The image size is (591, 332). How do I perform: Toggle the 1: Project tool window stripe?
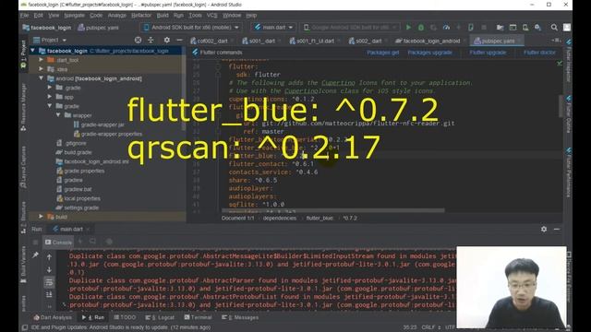pyautogui.click(x=23, y=54)
